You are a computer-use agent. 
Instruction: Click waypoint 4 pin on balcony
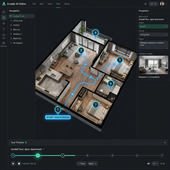[x=95, y=33]
